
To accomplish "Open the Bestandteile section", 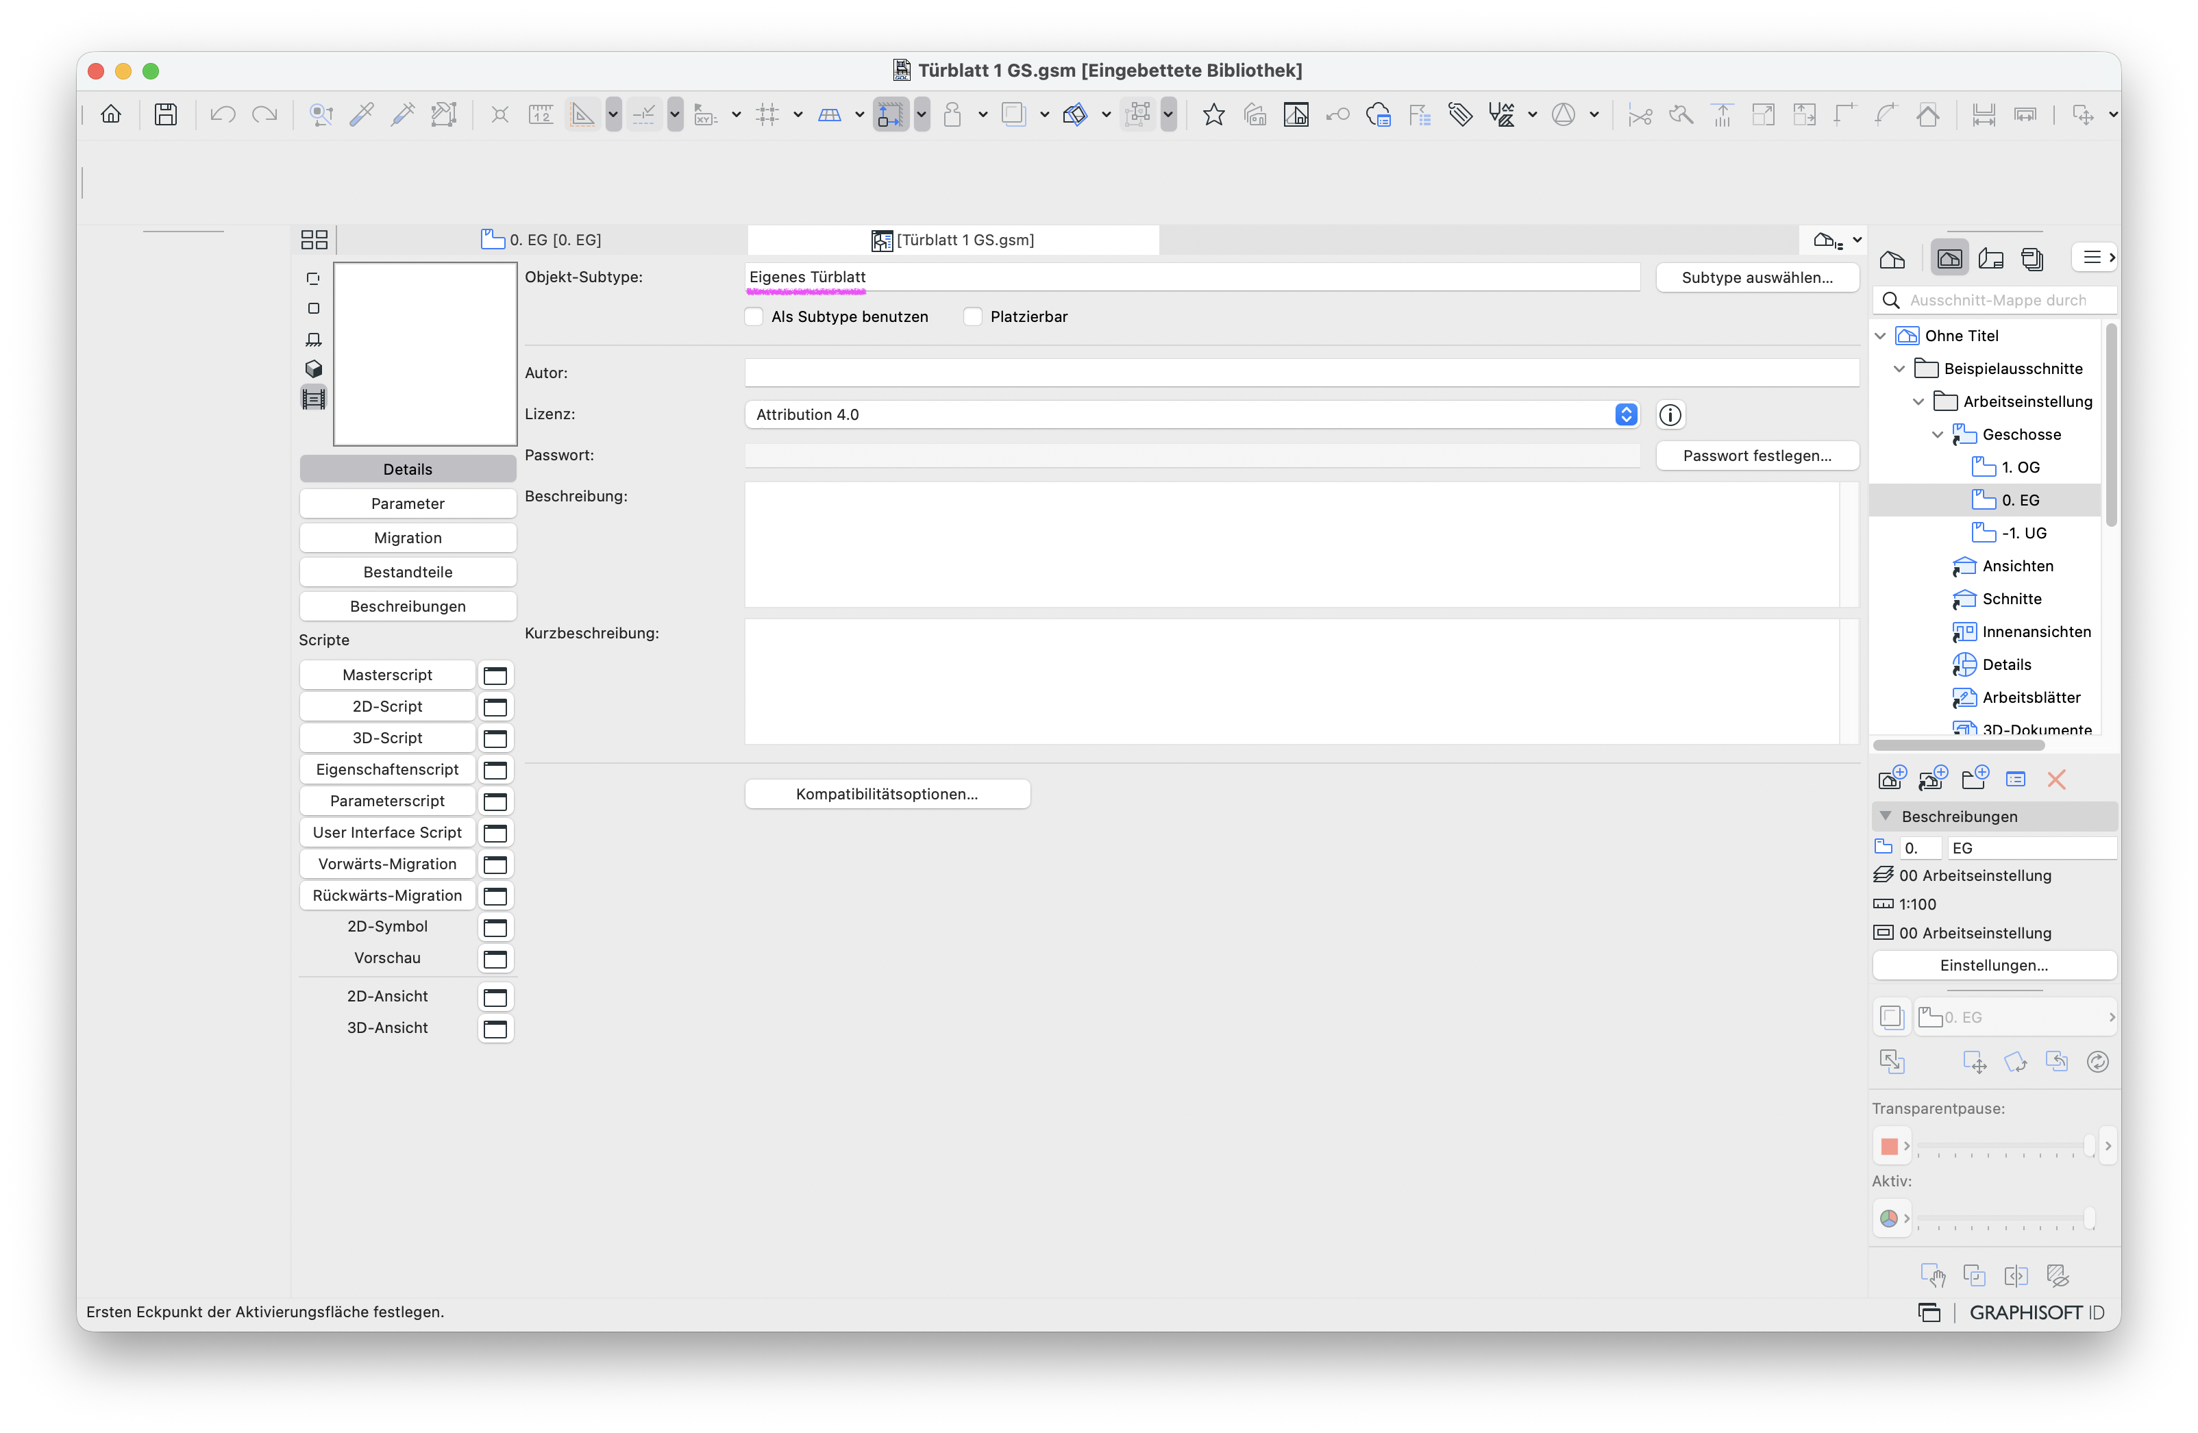I will point(407,571).
